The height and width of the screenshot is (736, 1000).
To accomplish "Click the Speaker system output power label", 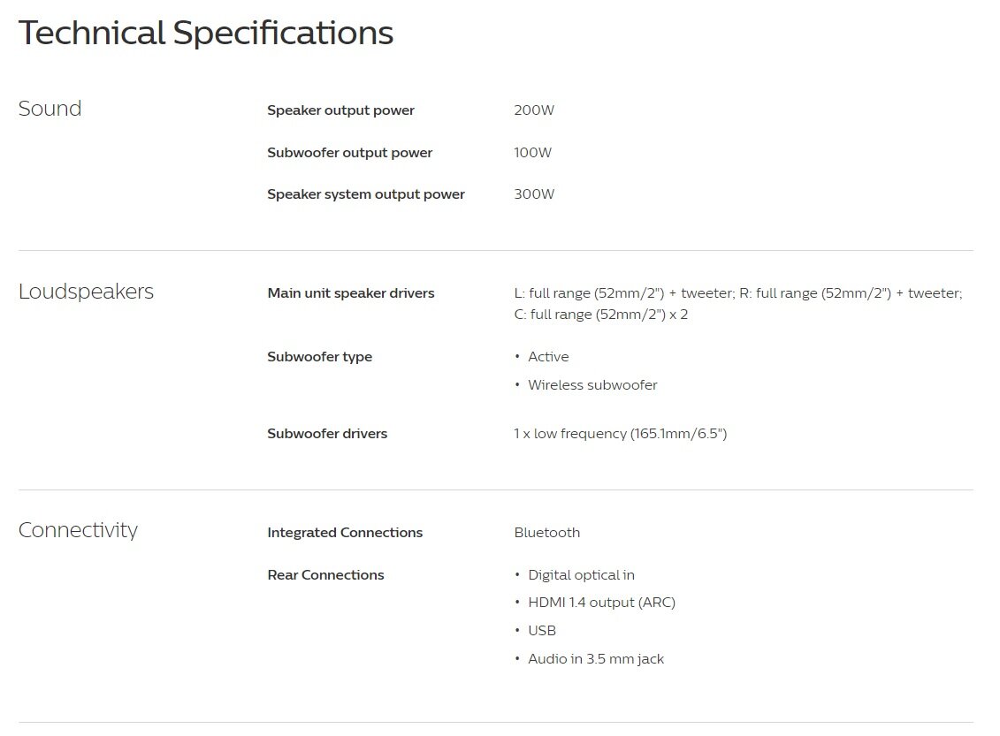I will pos(365,194).
